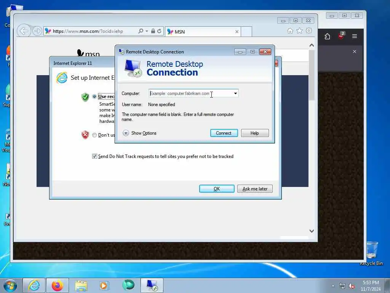The height and width of the screenshot is (293, 390).
Task: Open the Recycle Bin on the desktop
Action: 372,253
